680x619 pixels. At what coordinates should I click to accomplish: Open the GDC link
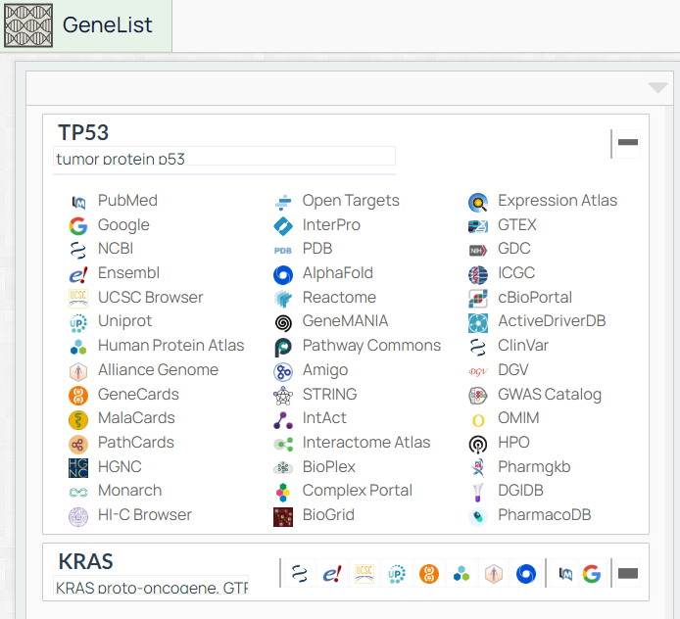coord(513,249)
